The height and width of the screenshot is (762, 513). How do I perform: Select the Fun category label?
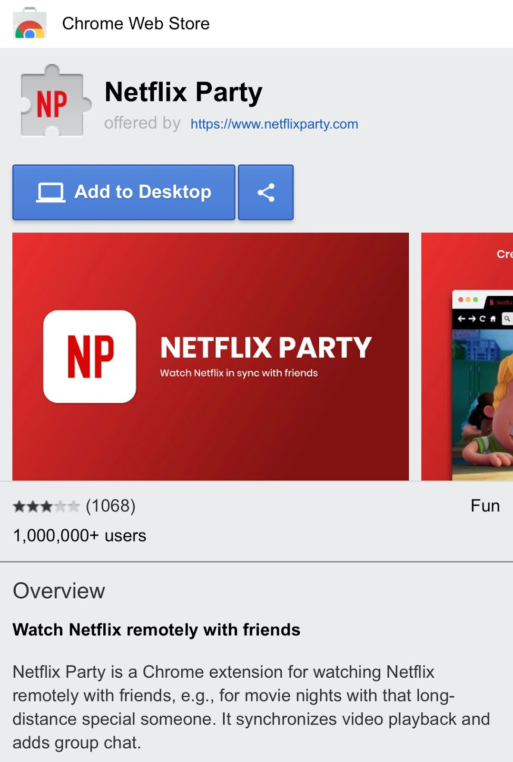click(x=485, y=506)
